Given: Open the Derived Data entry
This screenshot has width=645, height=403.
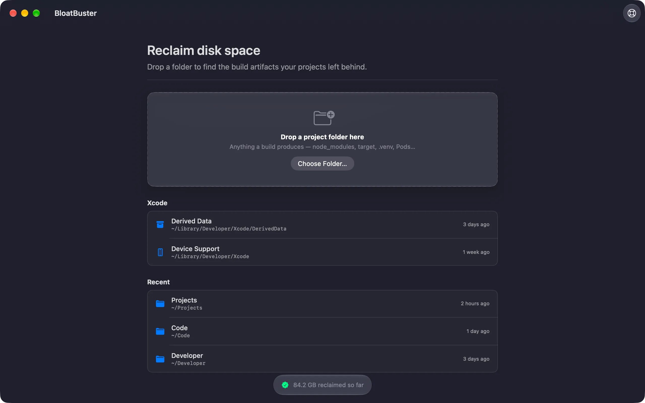Looking at the screenshot, I should [x=322, y=224].
